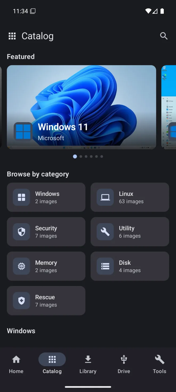Tap the Windows category grid icon
Viewport: 176px width, 392px height.
click(22, 197)
